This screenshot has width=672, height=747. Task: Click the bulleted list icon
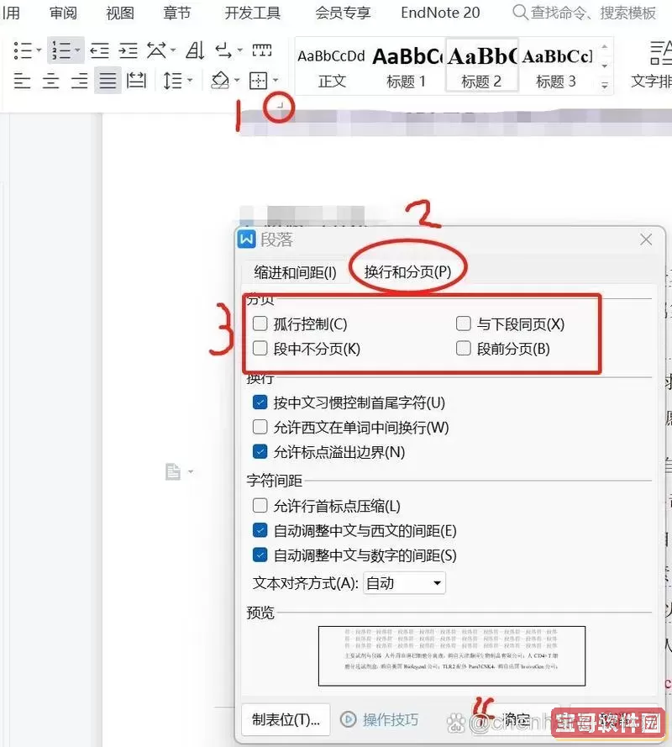23,50
